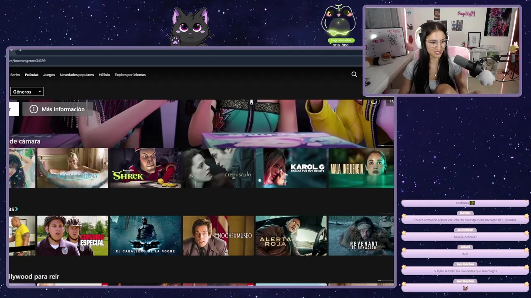Click the chat message 'dele'
Screen dimensions: 531x298
tap(465, 254)
